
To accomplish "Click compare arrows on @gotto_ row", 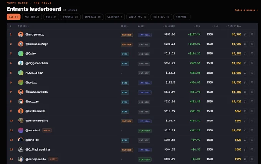I will 245,82.
